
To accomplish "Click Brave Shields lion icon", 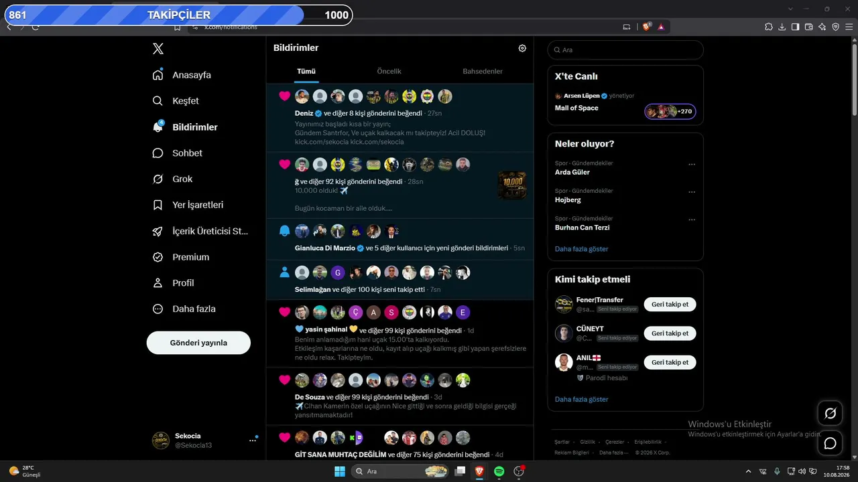I will (x=647, y=27).
